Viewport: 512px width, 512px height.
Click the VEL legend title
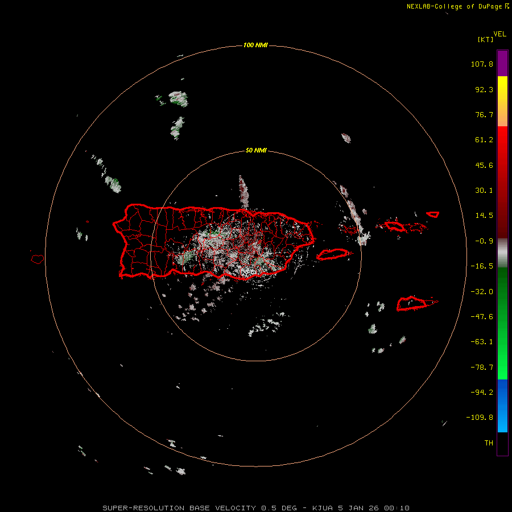pos(499,34)
